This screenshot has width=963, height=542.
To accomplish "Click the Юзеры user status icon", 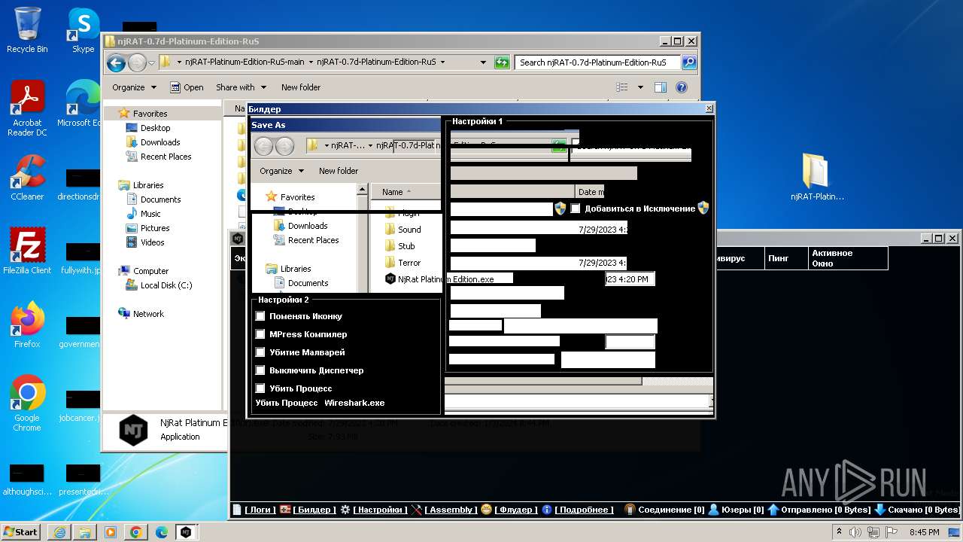I will [x=714, y=510].
